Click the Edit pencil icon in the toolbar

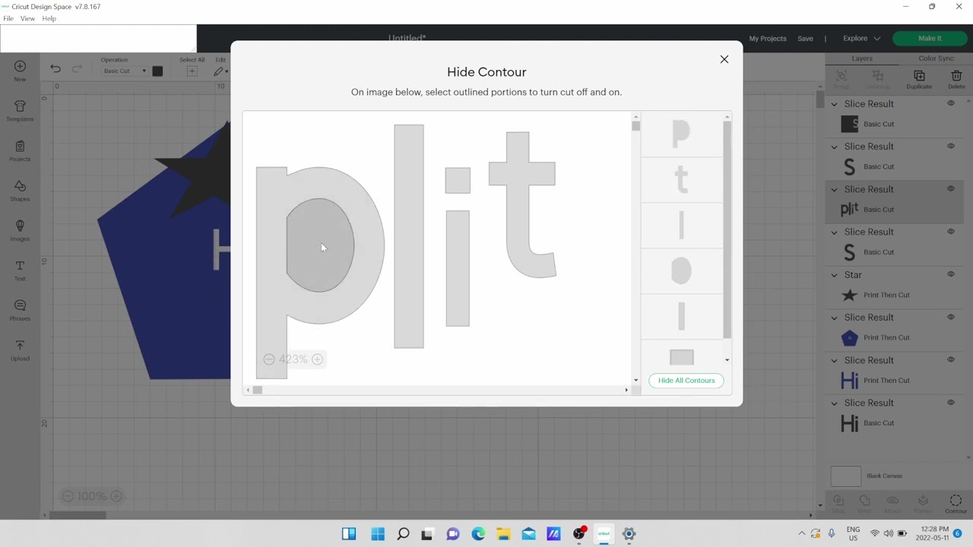point(219,71)
